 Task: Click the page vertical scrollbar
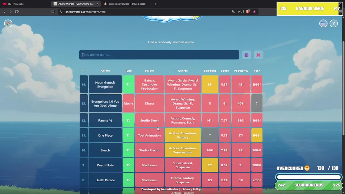tap(343, 89)
